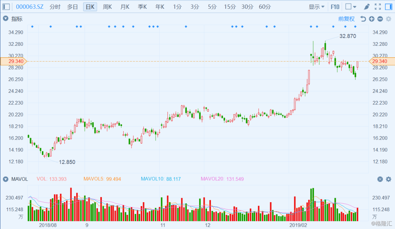Screen dimensions: 395x229
Task: Open the 显示 dropdown menu
Action: point(316,7)
